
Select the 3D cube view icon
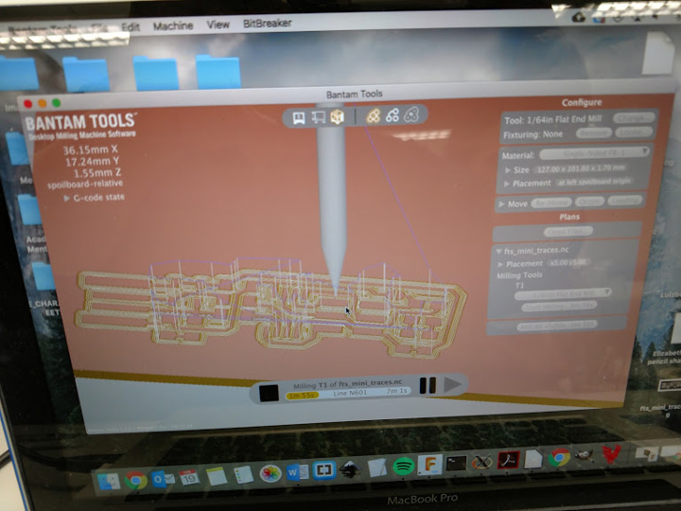tap(337, 116)
